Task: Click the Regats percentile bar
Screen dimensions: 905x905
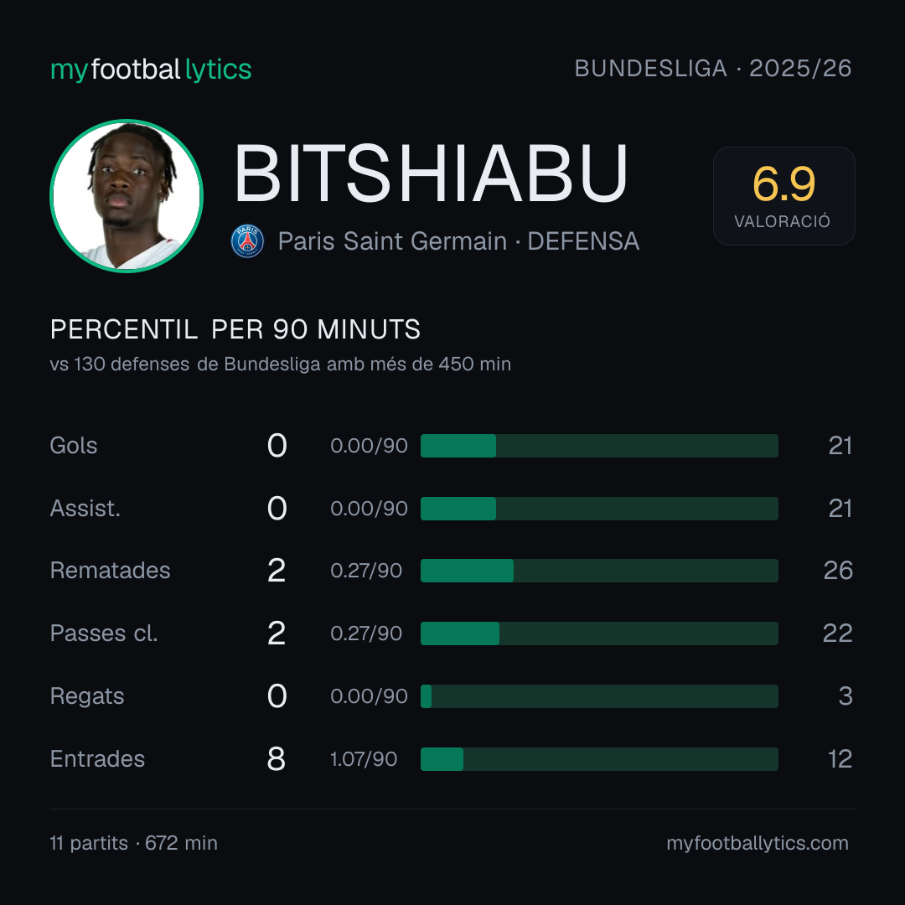Action: [599, 696]
